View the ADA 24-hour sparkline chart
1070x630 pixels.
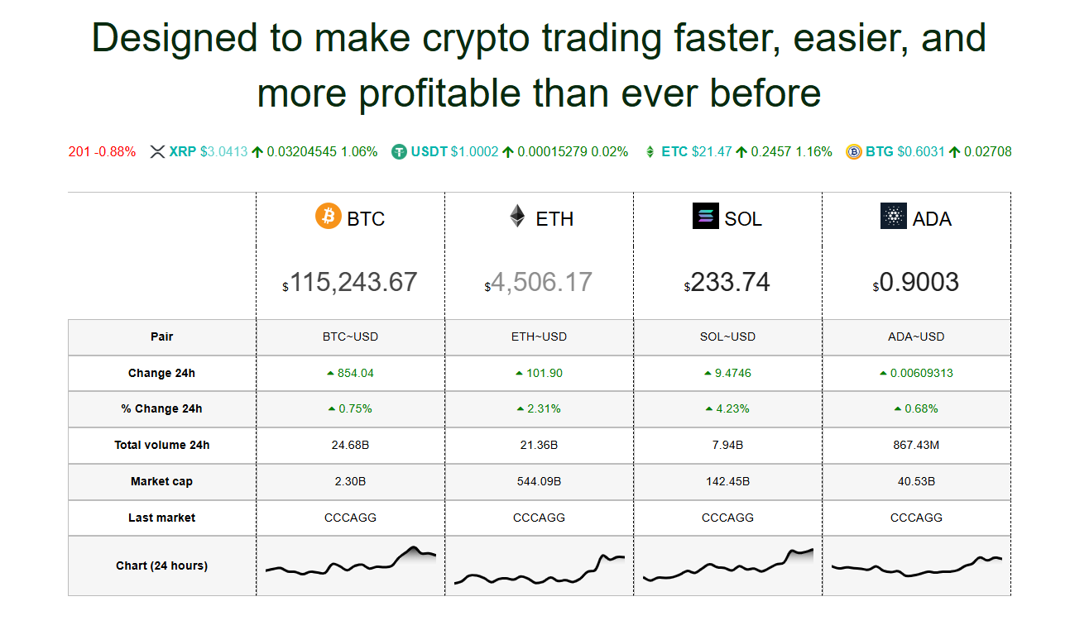(x=916, y=566)
